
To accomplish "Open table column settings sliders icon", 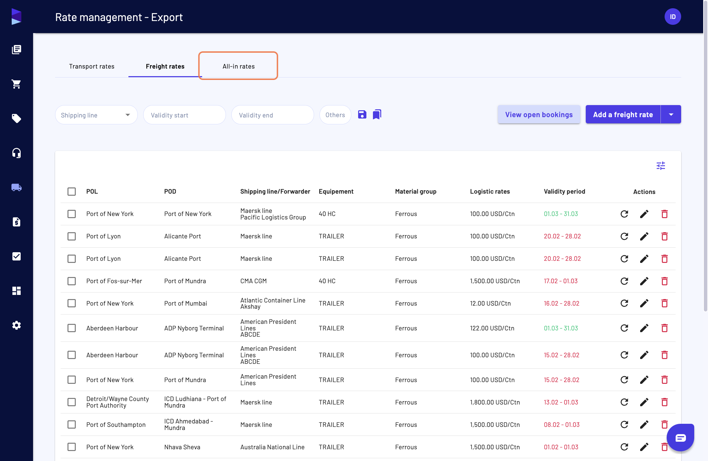I will coord(661,166).
